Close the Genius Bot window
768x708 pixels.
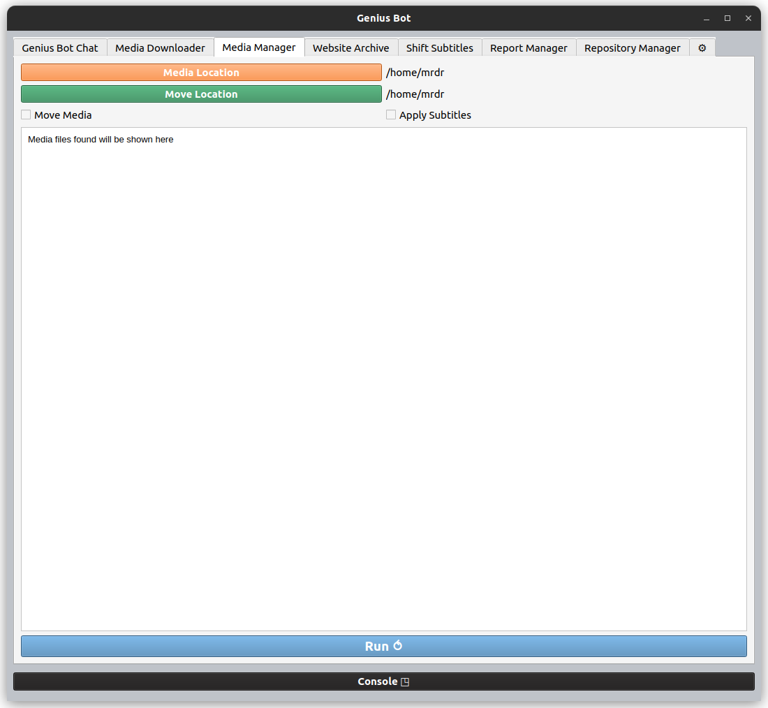(x=748, y=18)
